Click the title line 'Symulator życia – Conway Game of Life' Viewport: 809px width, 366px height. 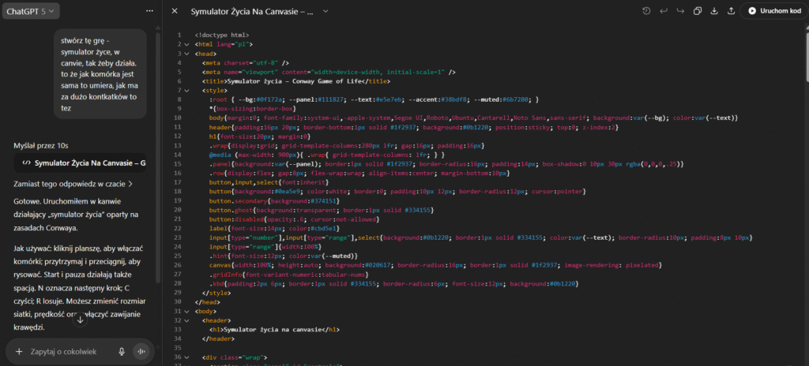(x=296, y=81)
